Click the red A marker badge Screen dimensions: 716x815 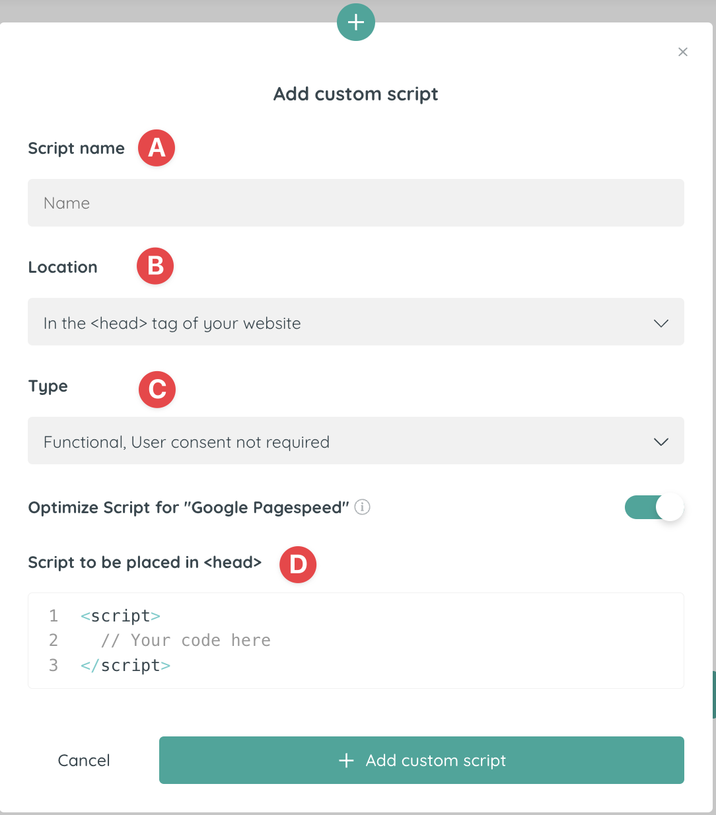click(157, 148)
